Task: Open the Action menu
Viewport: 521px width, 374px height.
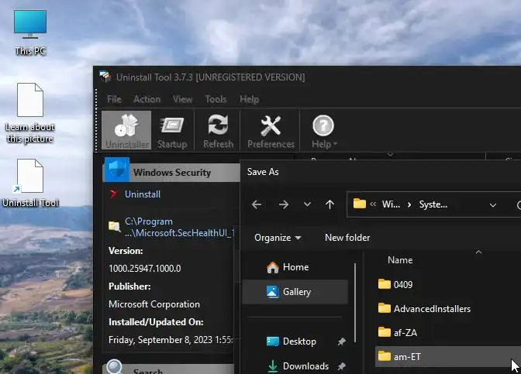Action: click(147, 99)
